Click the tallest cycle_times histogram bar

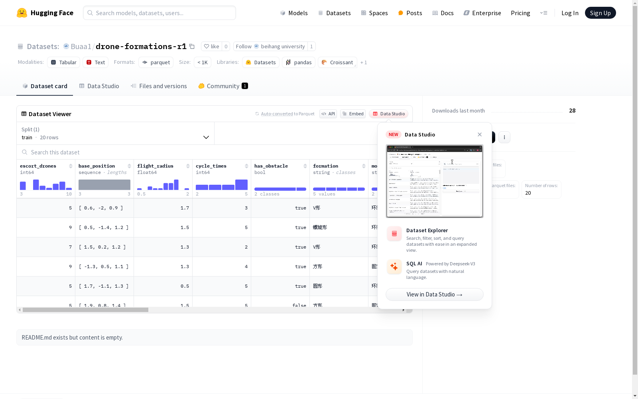(x=241, y=185)
